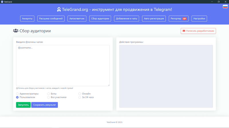The width and height of the screenshot is (229, 128).
Task: Open Настройки
Action: [199, 18]
